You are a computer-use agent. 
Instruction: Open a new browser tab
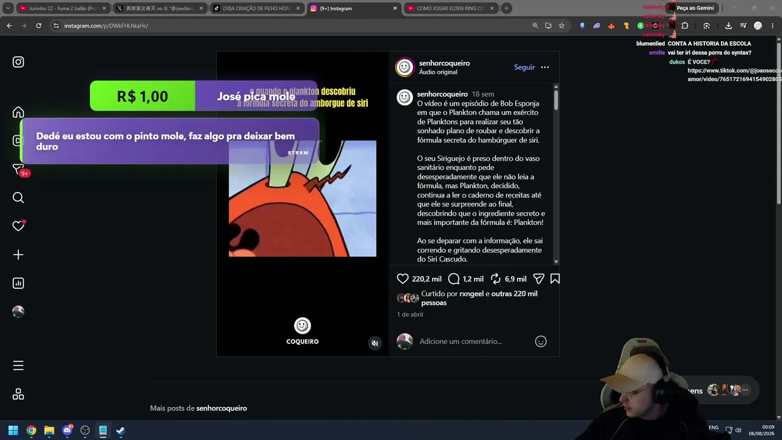(x=506, y=9)
